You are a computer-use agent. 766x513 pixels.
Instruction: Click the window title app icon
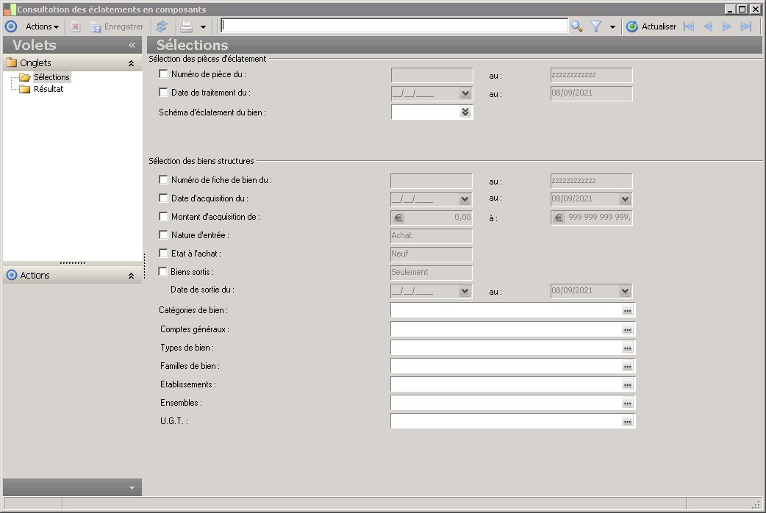[x=10, y=10]
